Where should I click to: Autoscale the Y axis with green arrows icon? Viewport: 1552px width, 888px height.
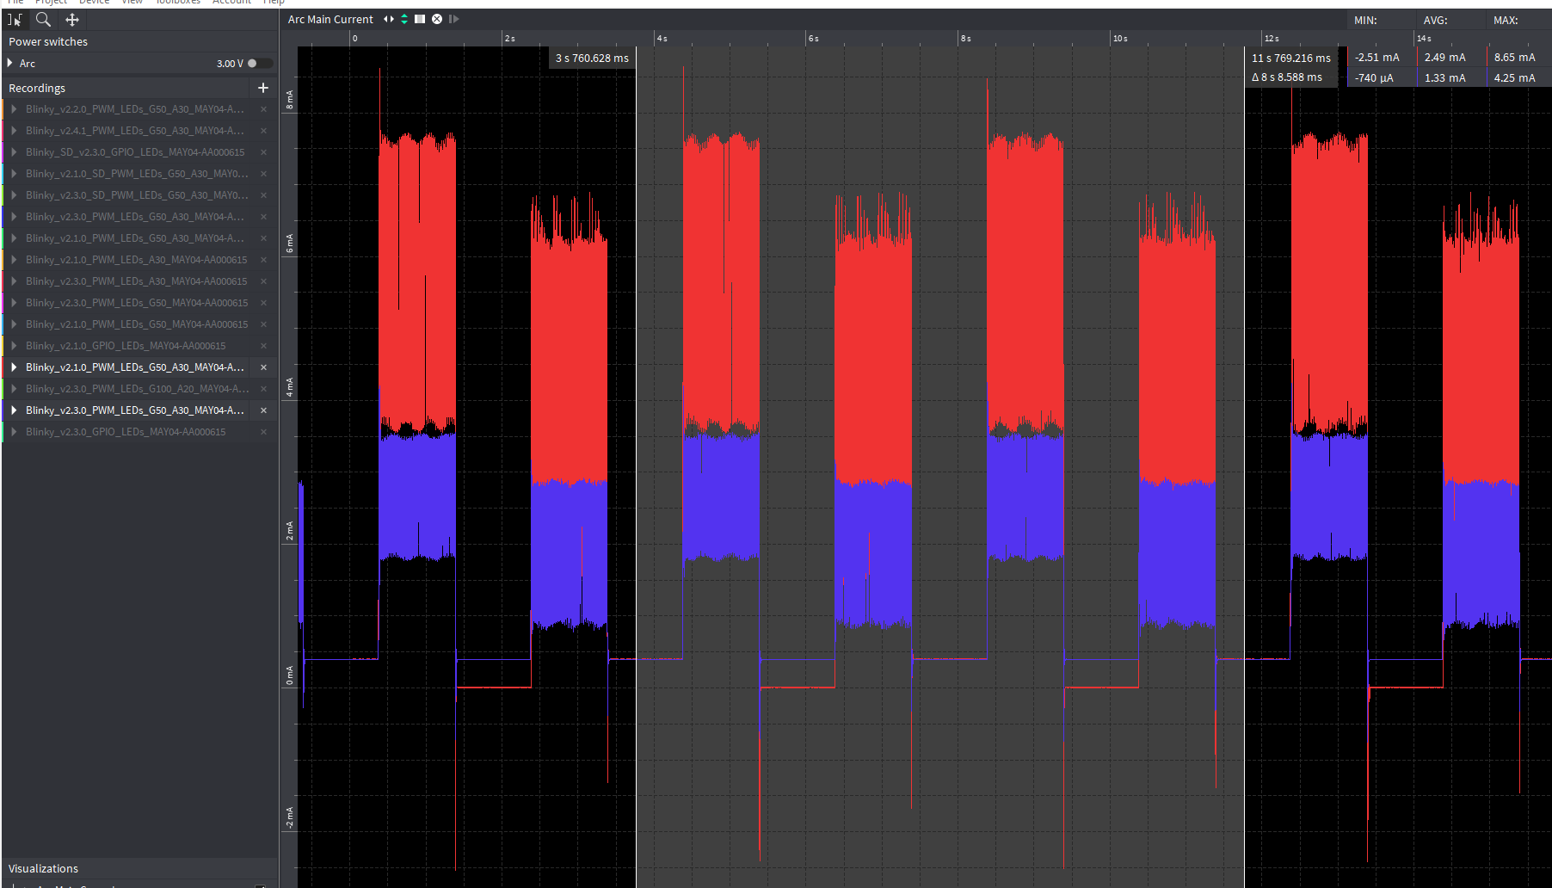coord(403,19)
